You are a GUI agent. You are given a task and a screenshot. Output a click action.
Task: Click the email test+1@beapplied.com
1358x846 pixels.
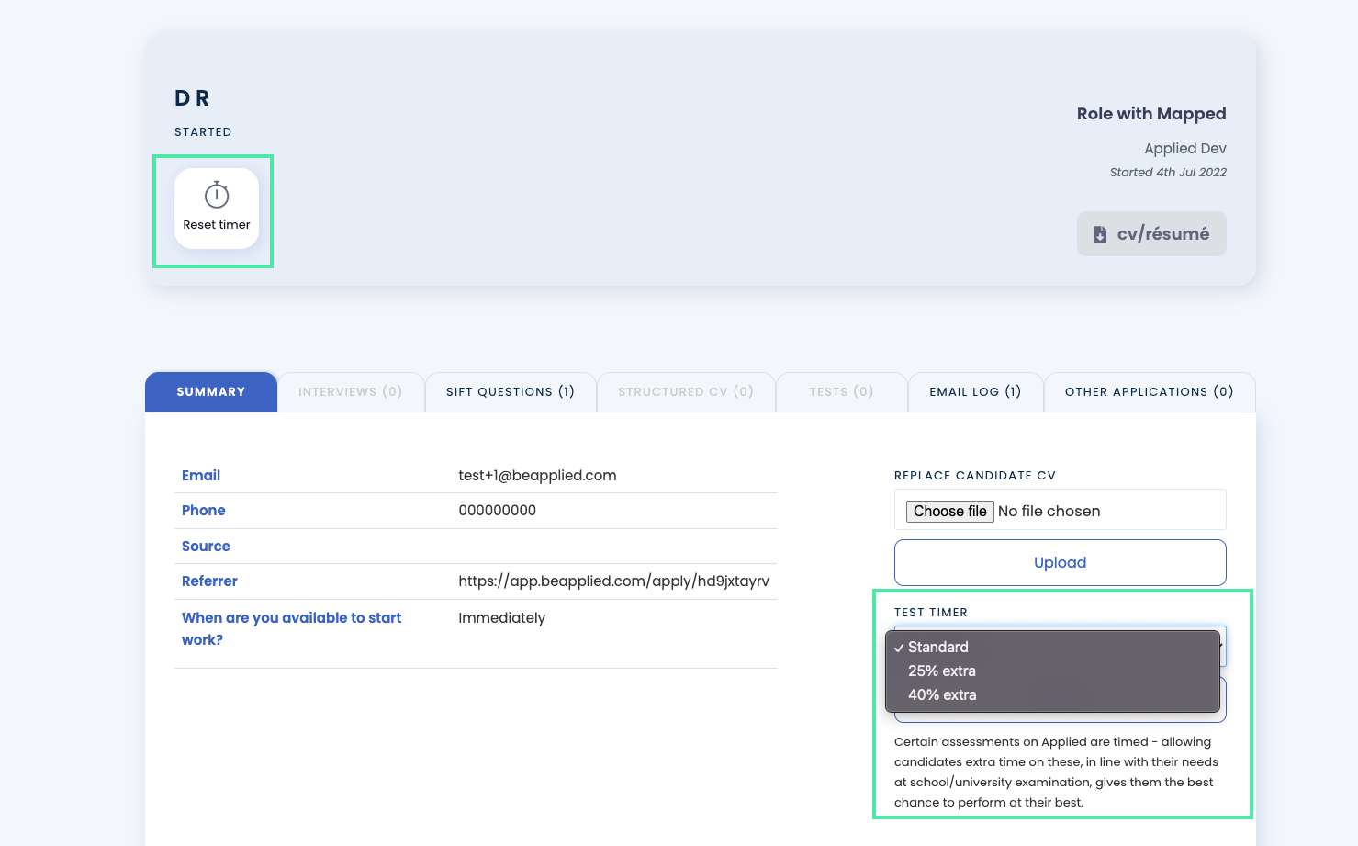coord(537,476)
